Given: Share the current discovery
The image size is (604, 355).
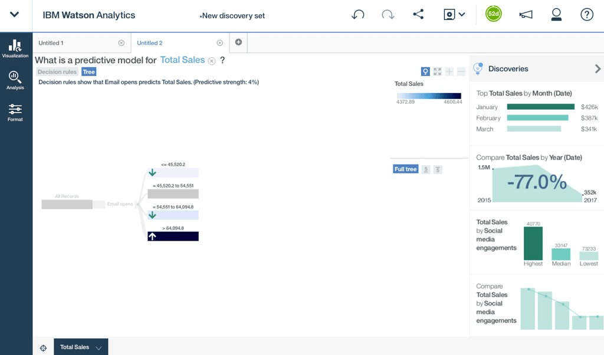Looking at the screenshot, I should click(419, 15).
